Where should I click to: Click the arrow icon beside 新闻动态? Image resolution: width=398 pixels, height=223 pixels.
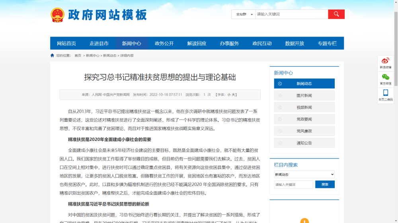[280, 84]
